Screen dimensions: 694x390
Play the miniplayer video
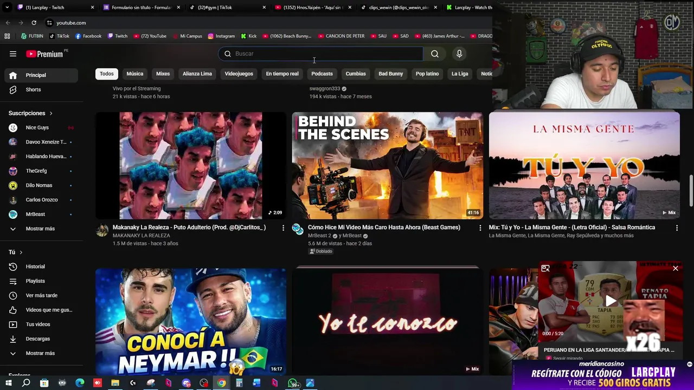(611, 301)
